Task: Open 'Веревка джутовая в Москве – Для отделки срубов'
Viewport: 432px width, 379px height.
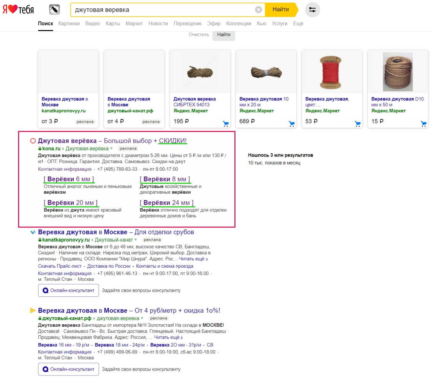Action: (116, 232)
